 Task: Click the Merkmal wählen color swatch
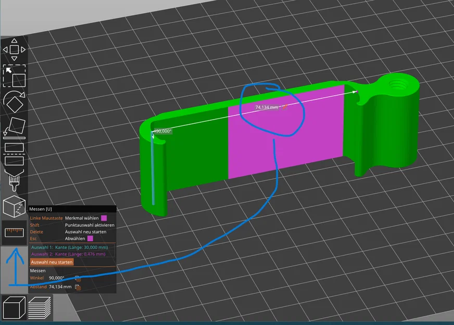click(x=104, y=218)
